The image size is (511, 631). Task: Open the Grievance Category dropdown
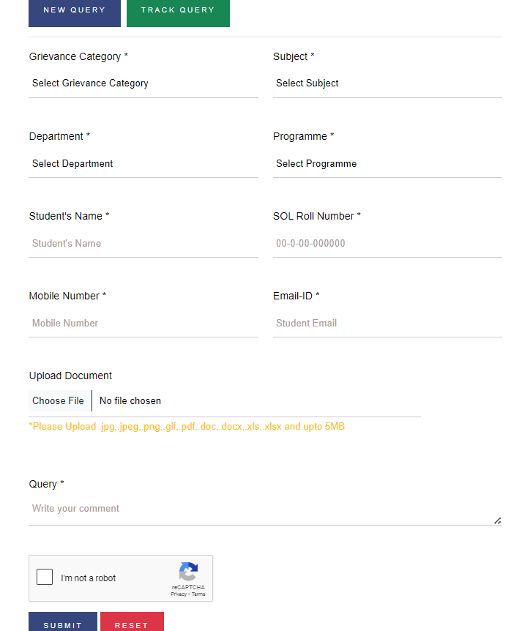click(143, 83)
